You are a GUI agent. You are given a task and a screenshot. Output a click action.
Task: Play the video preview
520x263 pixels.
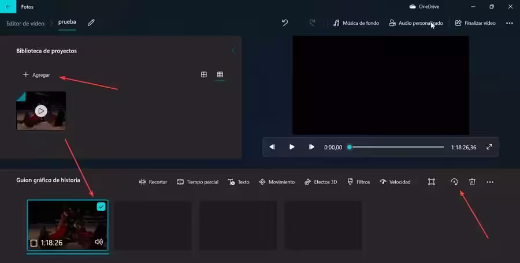coord(292,146)
